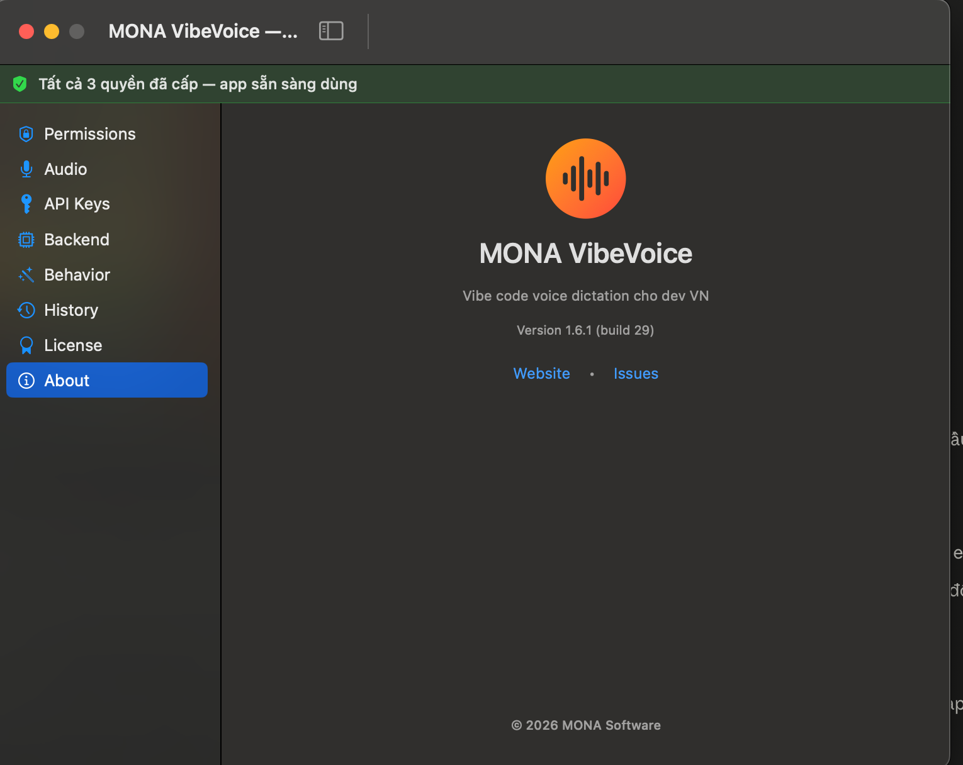Screen dimensions: 963x765
Task: Select the Backend label in sidebar
Action: tap(77, 240)
